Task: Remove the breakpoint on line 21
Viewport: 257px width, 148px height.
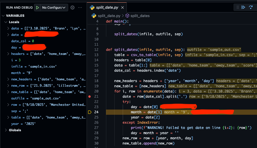Action: (90, 97)
